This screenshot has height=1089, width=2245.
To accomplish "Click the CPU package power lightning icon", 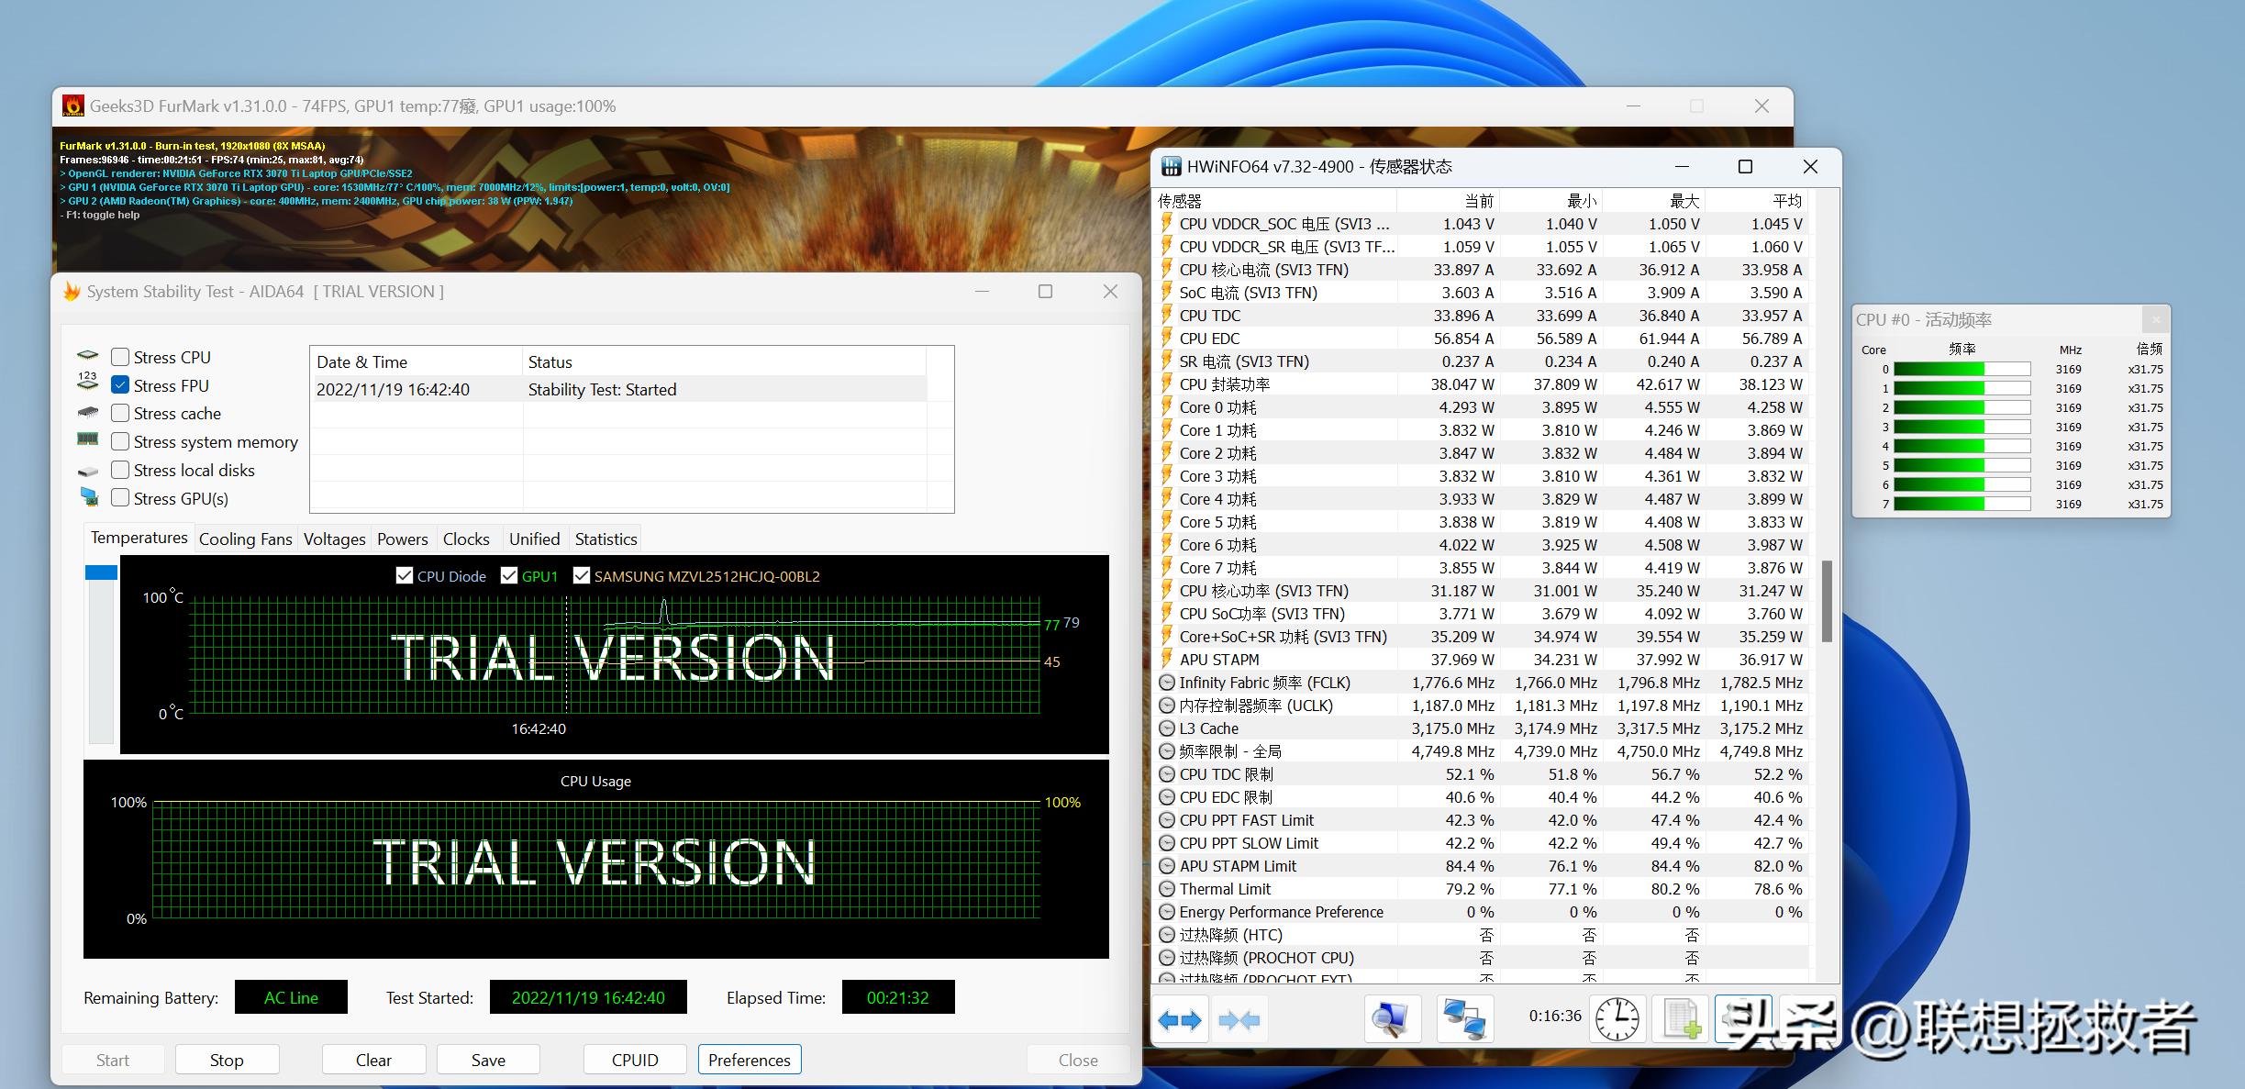I will click(1167, 384).
